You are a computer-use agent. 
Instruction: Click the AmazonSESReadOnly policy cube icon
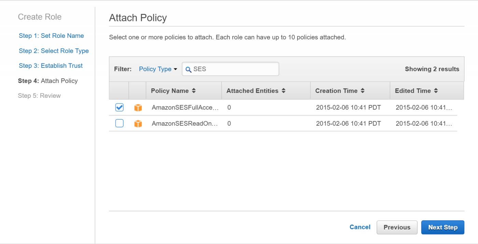click(x=138, y=123)
